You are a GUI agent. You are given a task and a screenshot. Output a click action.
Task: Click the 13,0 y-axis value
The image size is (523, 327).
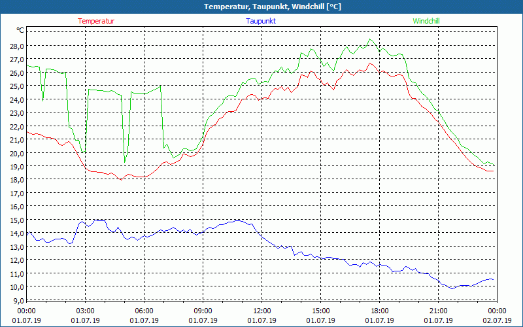(17, 247)
